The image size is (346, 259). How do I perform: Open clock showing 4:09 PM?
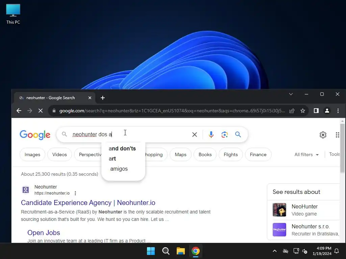tap(322, 251)
